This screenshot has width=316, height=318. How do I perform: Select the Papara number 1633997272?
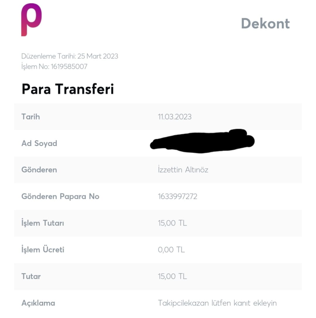point(178,196)
